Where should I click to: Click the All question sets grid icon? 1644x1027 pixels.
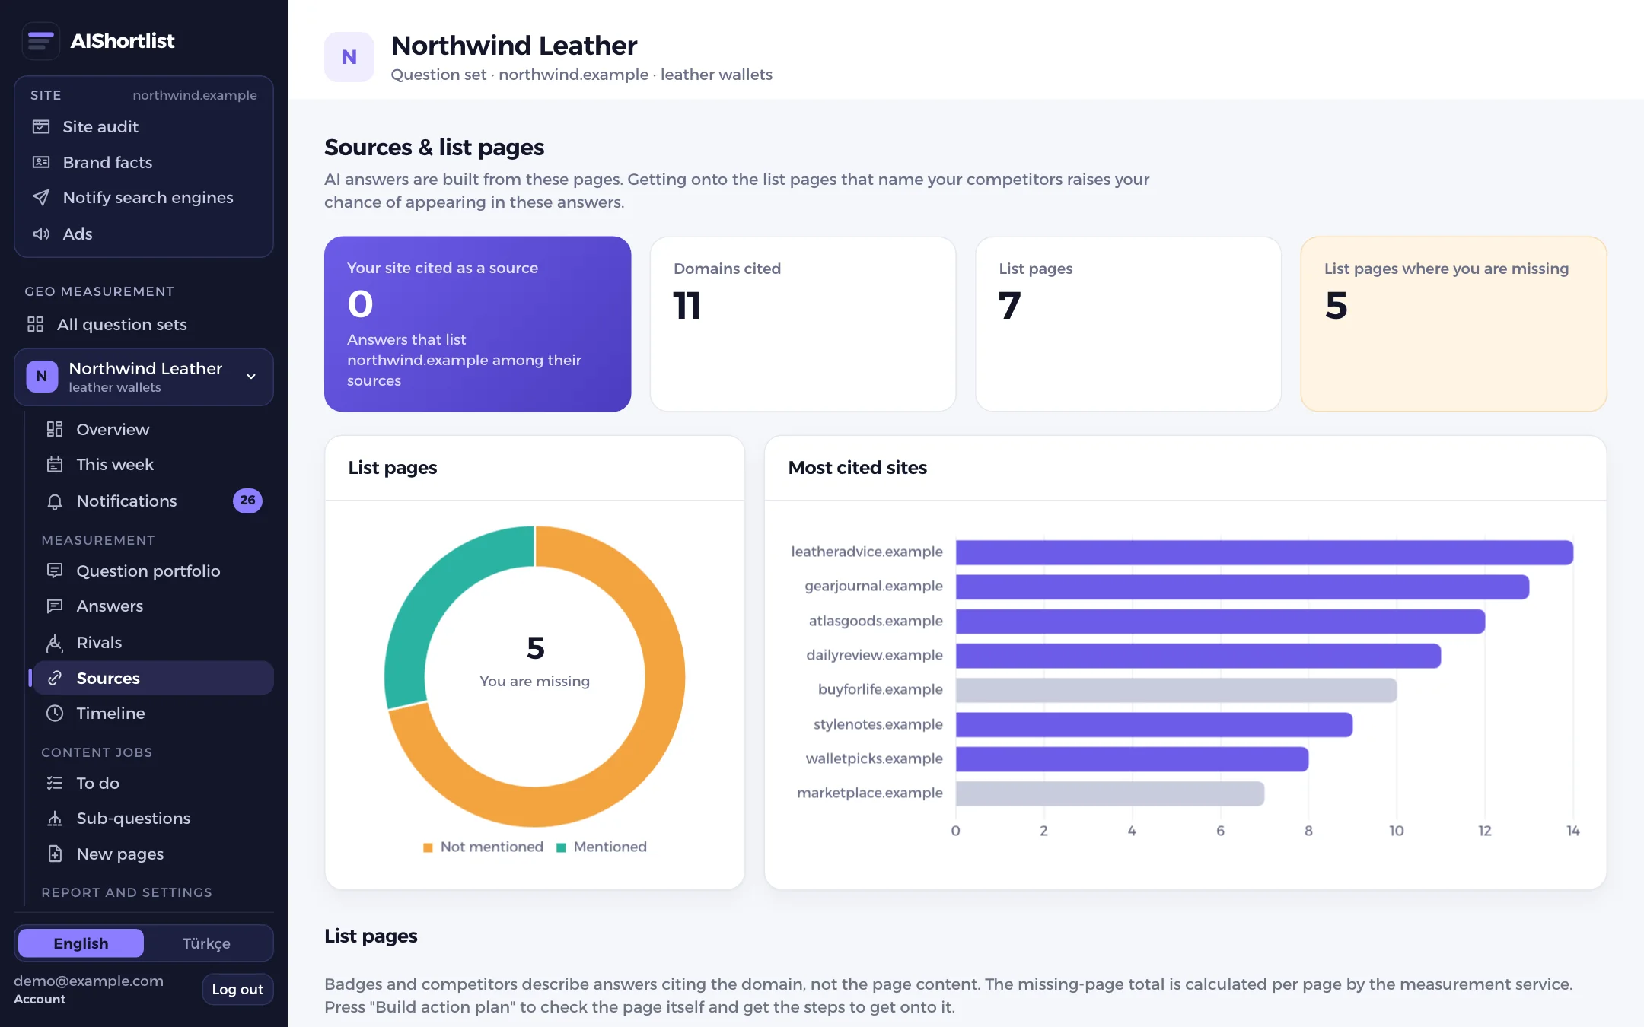click(x=35, y=324)
